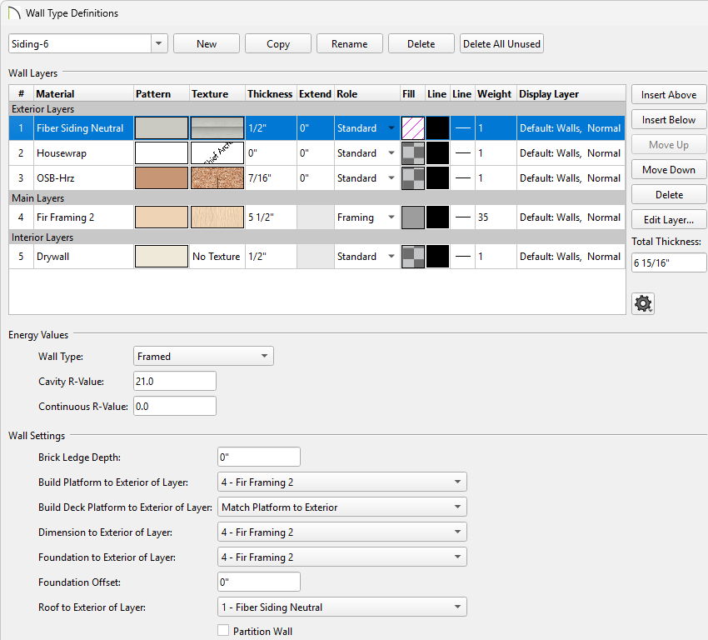Click the Housewrap fill swatch
Viewport: 708px width, 640px height.
click(412, 153)
